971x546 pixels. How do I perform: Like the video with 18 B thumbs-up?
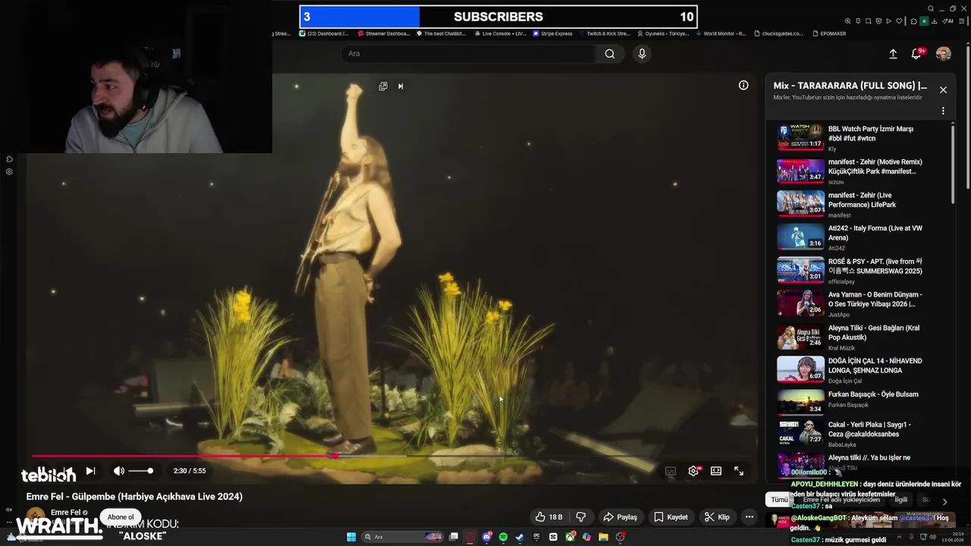tap(548, 517)
